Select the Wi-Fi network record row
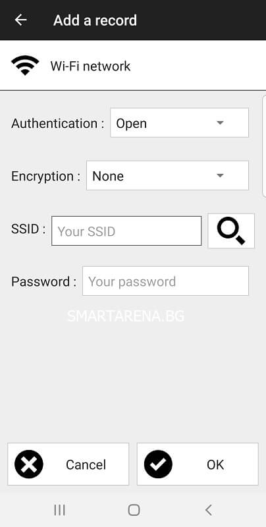 coord(133,65)
